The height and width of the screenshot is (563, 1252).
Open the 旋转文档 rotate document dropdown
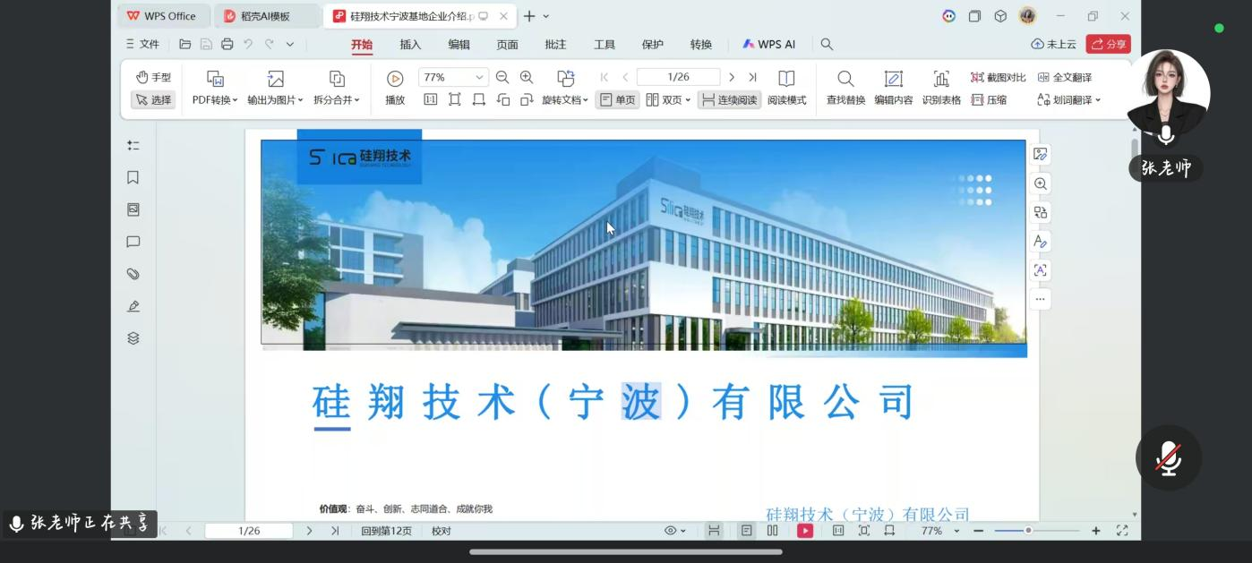point(565,89)
